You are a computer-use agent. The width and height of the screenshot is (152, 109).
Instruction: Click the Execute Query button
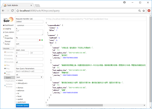pyautogui.click(x=22, y=105)
